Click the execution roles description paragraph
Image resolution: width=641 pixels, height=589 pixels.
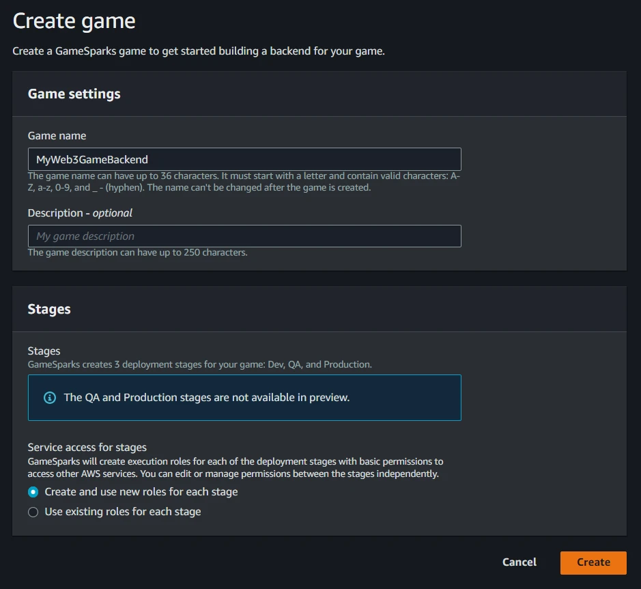[x=235, y=467]
